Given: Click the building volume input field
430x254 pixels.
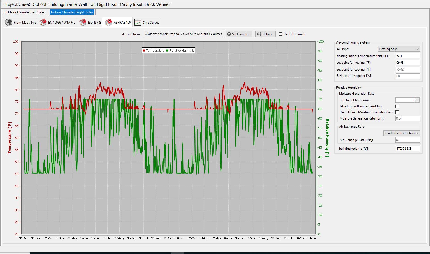Looking at the screenshot, I should click(407, 148).
